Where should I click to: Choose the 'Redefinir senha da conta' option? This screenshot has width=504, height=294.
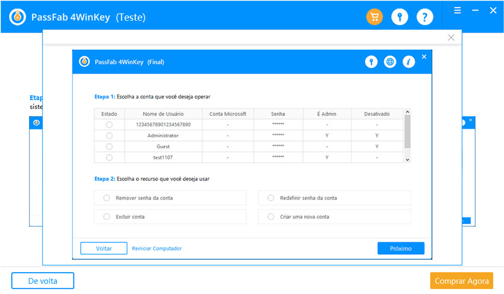[271, 198]
